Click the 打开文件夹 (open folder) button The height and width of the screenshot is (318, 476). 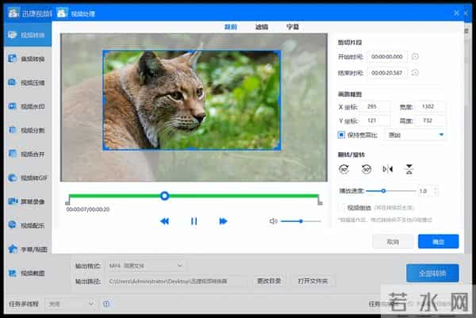[313, 281]
